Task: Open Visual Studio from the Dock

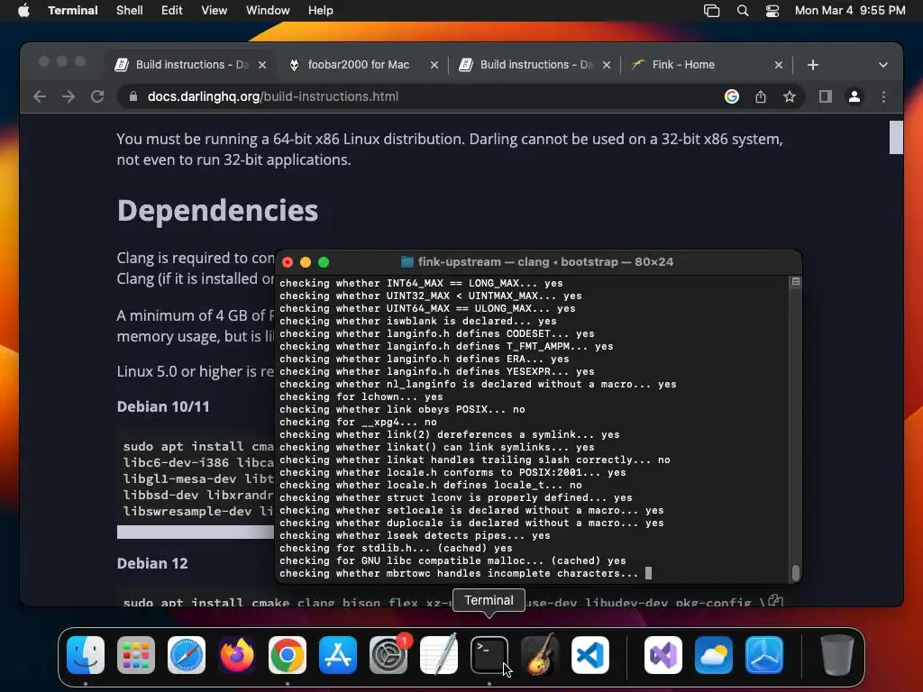Action: 663,655
